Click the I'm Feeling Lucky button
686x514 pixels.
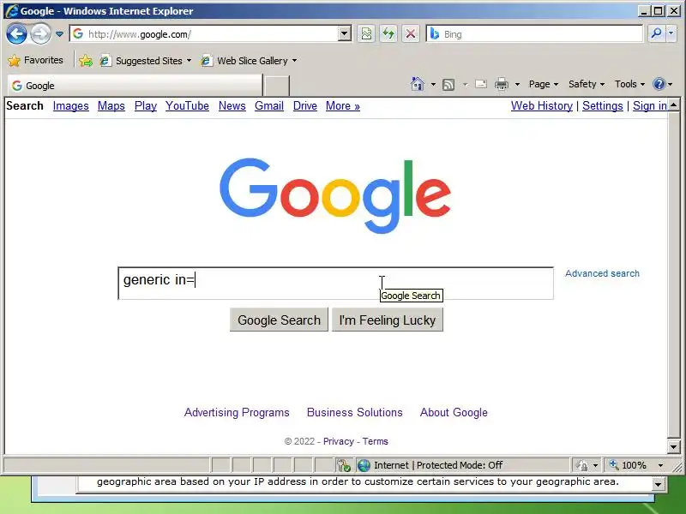[x=388, y=320]
